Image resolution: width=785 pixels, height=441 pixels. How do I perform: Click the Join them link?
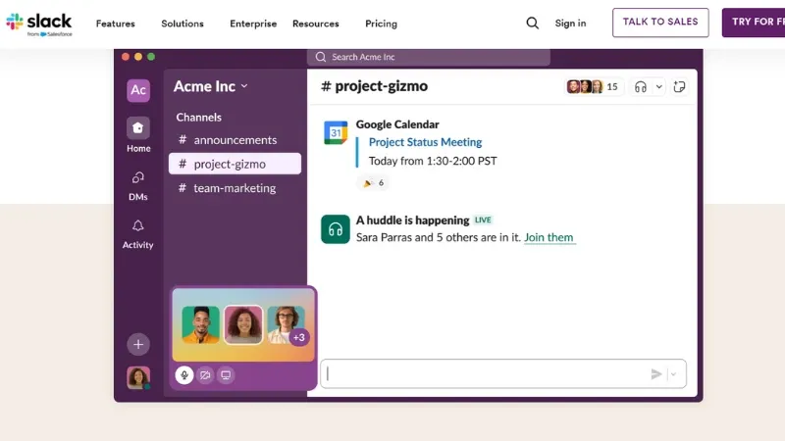pyautogui.click(x=549, y=237)
